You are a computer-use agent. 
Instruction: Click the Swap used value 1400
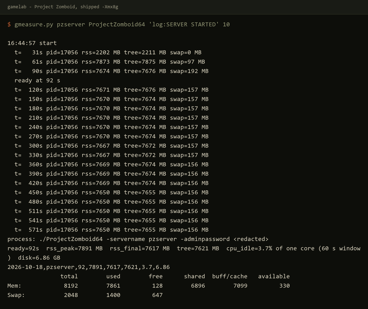coord(113,295)
